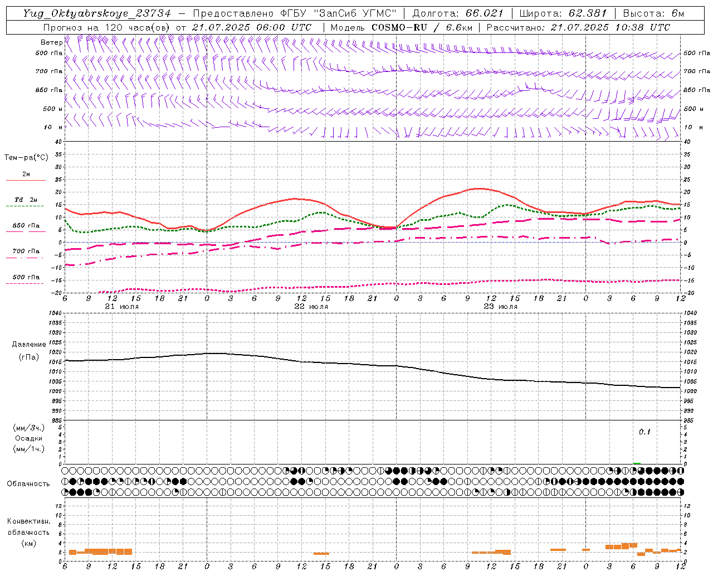
Task: Click the dash-dot line sample under 700 гПа legend
Action: coord(25,258)
